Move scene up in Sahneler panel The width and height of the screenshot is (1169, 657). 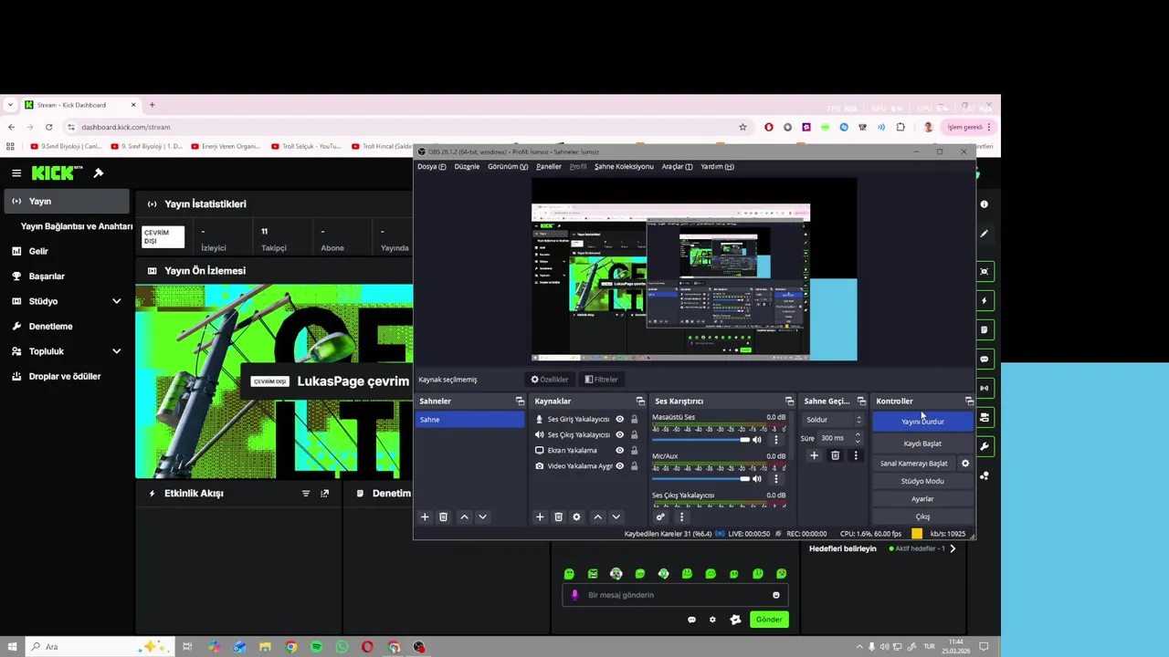[x=464, y=517]
